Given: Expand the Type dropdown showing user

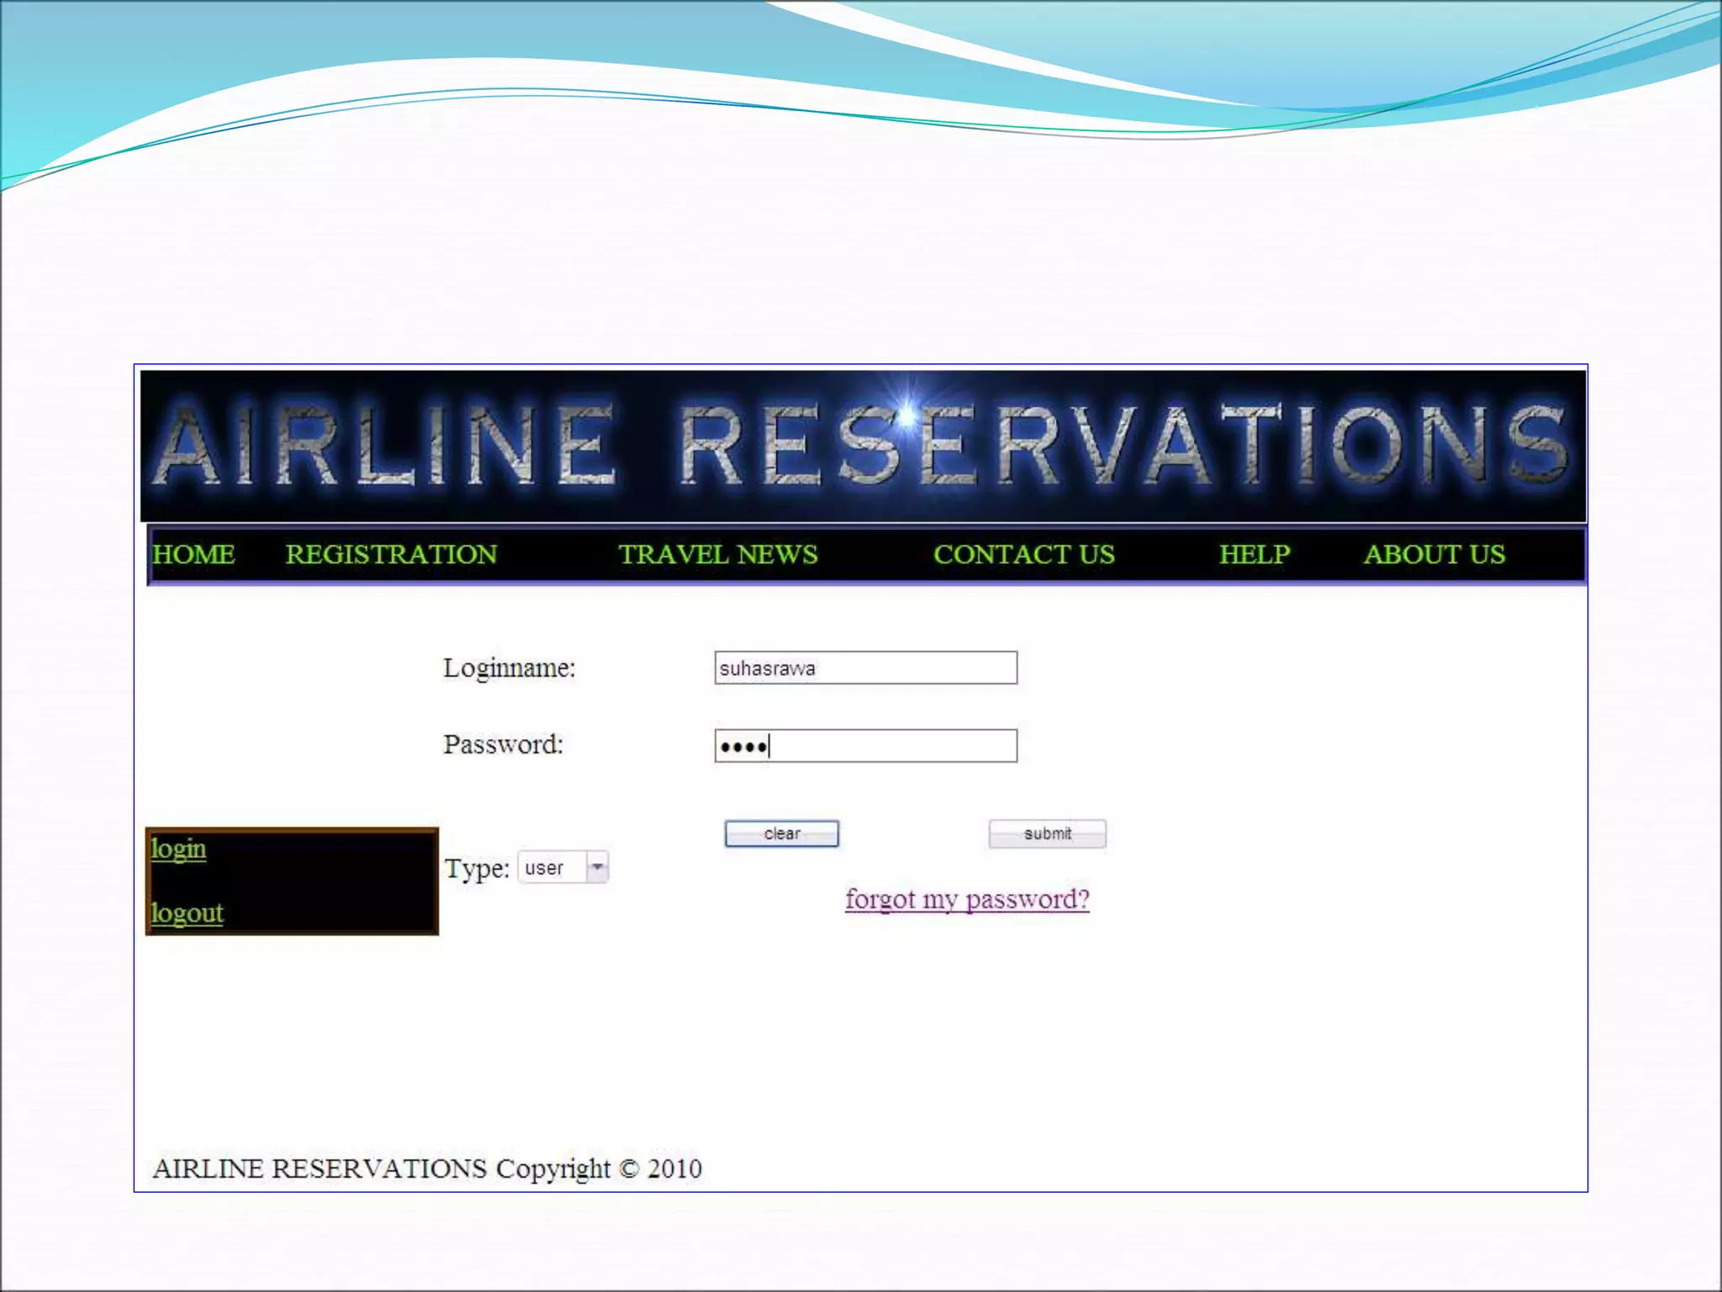Looking at the screenshot, I should click(563, 867).
